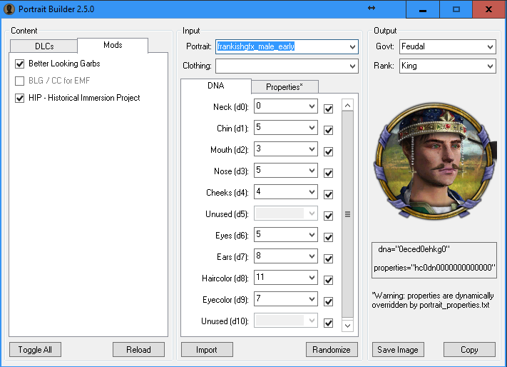This screenshot has width=507, height=367.
Task: Toggle the Mouth (d2) checkbox
Action: tap(329, 151)
